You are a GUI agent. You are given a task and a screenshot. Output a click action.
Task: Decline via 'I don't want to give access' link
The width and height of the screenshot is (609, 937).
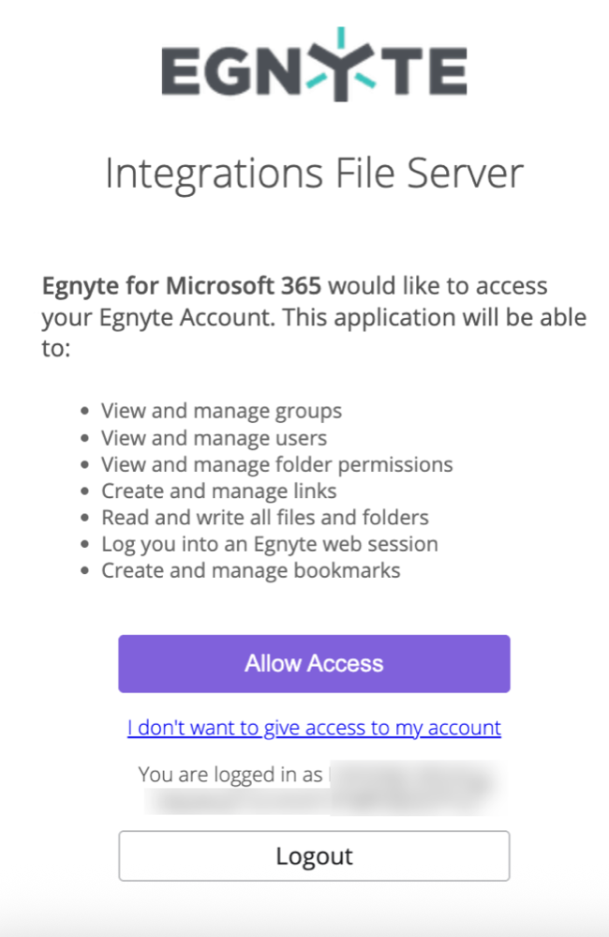pos(314,728)
